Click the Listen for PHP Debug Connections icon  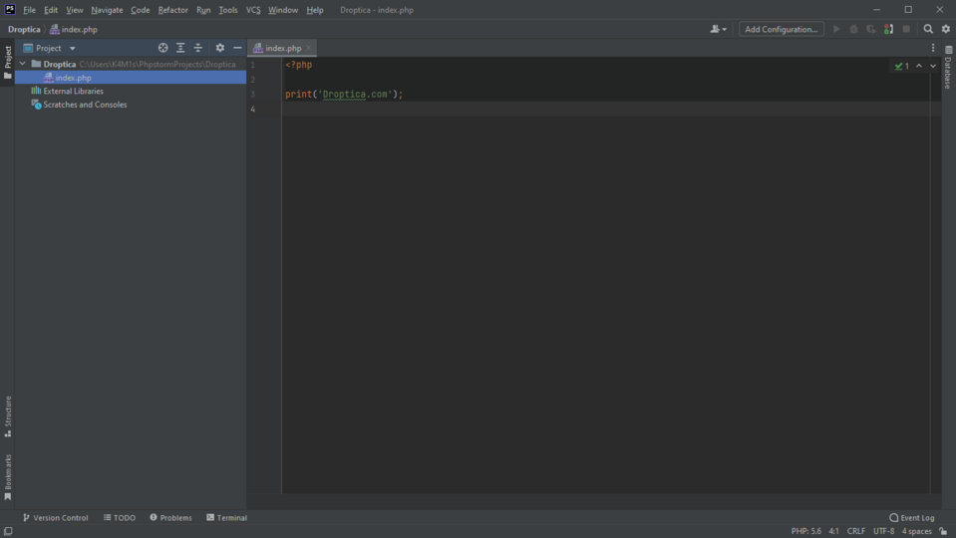click(x=889, y=29)
